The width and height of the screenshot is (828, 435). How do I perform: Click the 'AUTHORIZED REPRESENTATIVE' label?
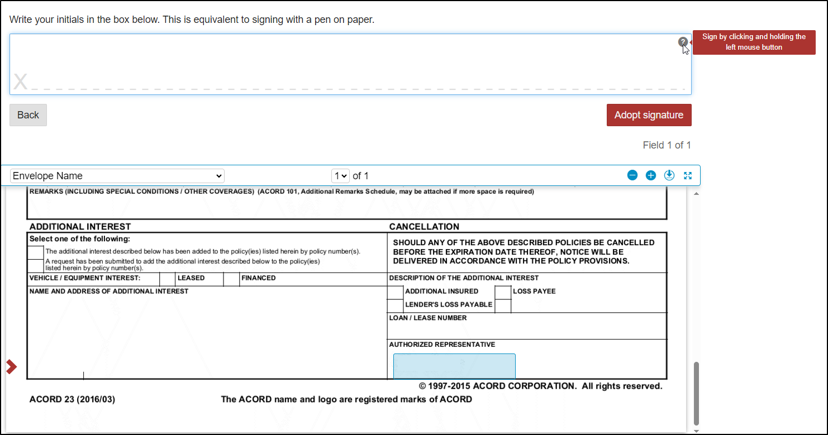(x=442, y=345)
